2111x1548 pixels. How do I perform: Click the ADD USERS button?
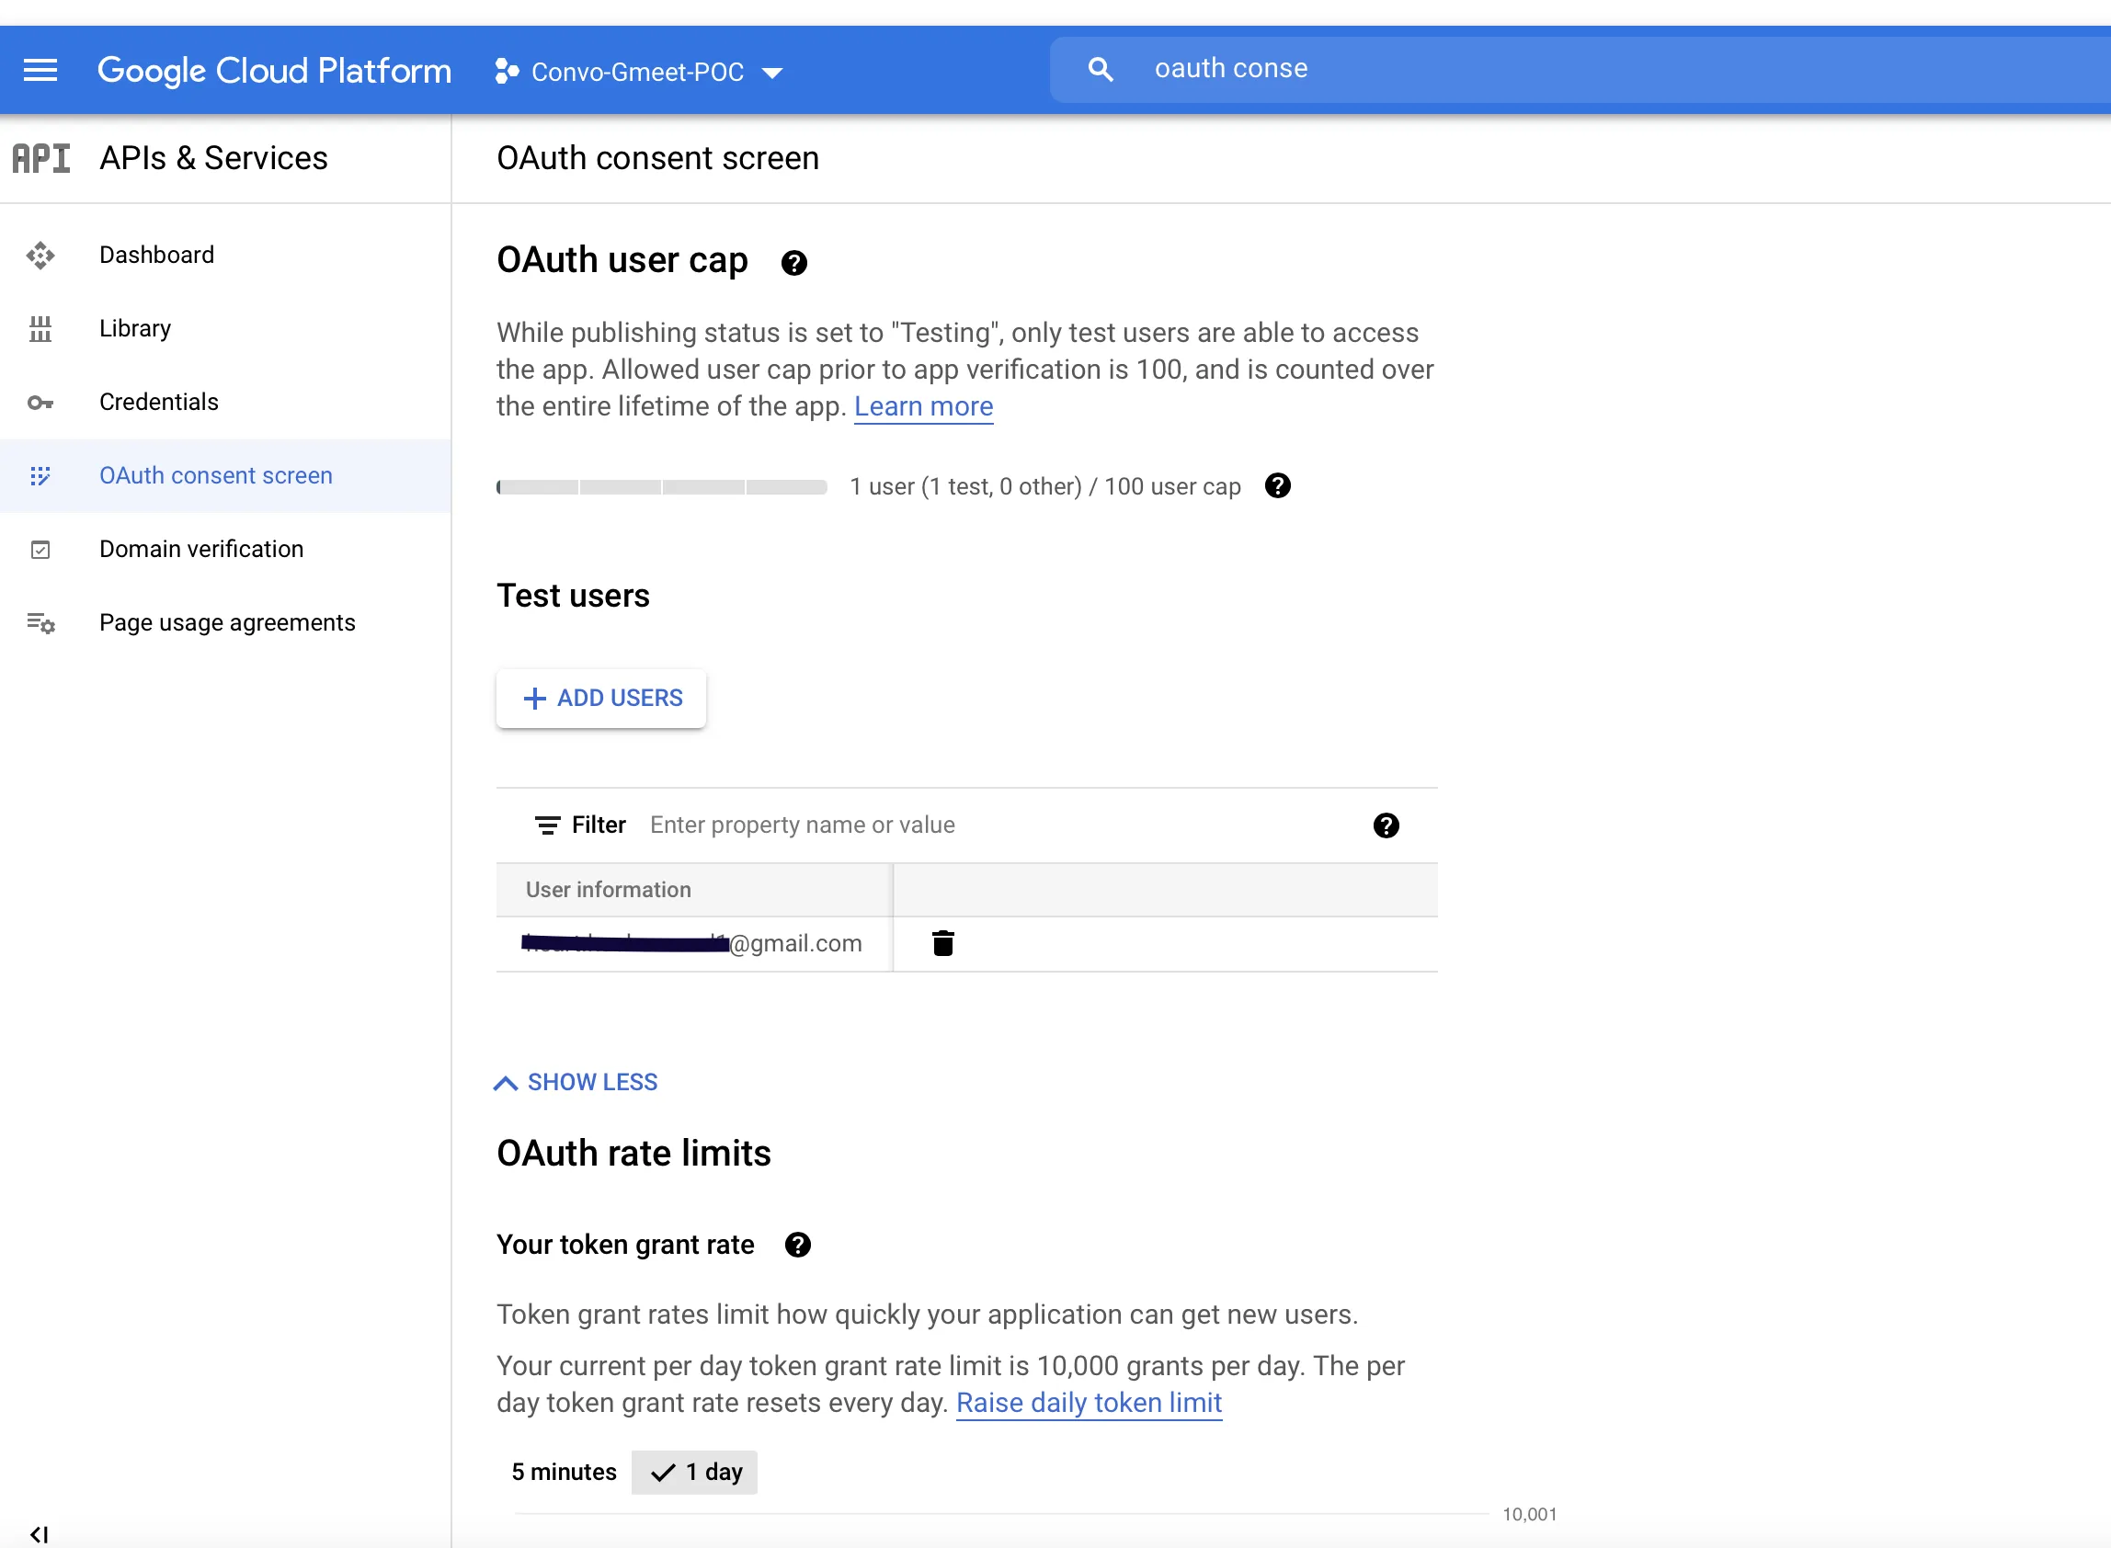601,698
